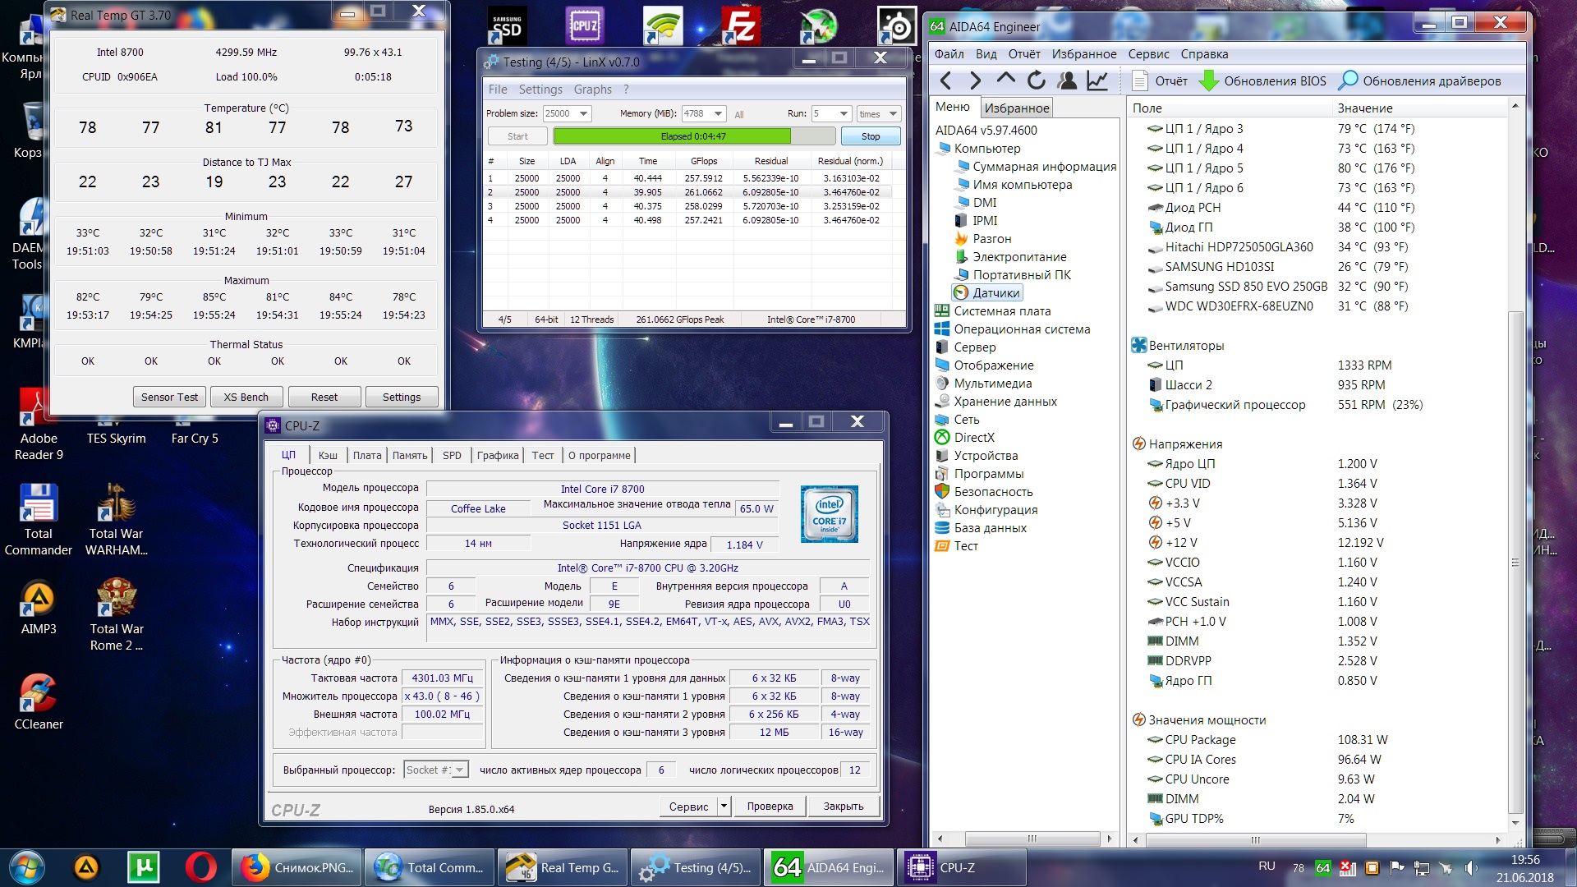The width and height of the screenshot is (1577, 887).
Task: Click the XS Bench button in Real Temp
Action: click(246, 397)
